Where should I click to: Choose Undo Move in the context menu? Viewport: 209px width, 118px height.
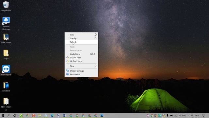(81, 54)
